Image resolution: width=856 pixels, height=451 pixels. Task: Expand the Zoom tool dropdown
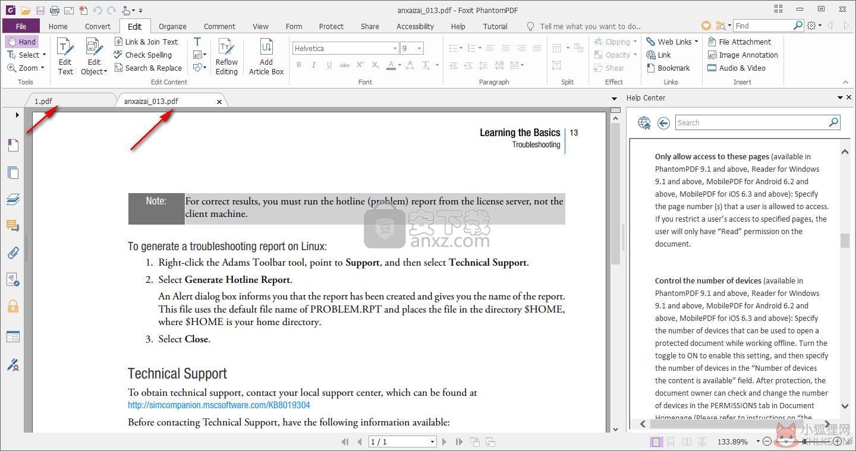[43, 68]
